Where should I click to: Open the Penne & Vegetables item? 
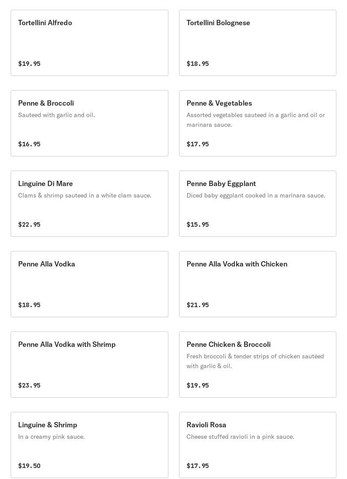coord(257,123)
